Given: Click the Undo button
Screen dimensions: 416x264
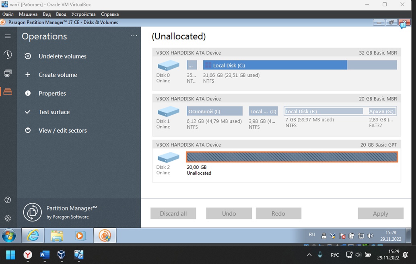Looking at the screenshot, I should [x=229, y=213].
